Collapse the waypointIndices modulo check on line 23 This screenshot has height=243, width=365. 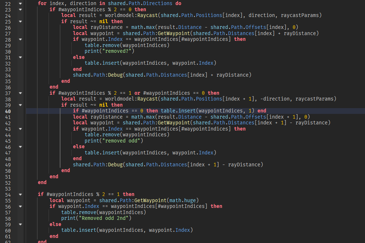click(20, 9)
